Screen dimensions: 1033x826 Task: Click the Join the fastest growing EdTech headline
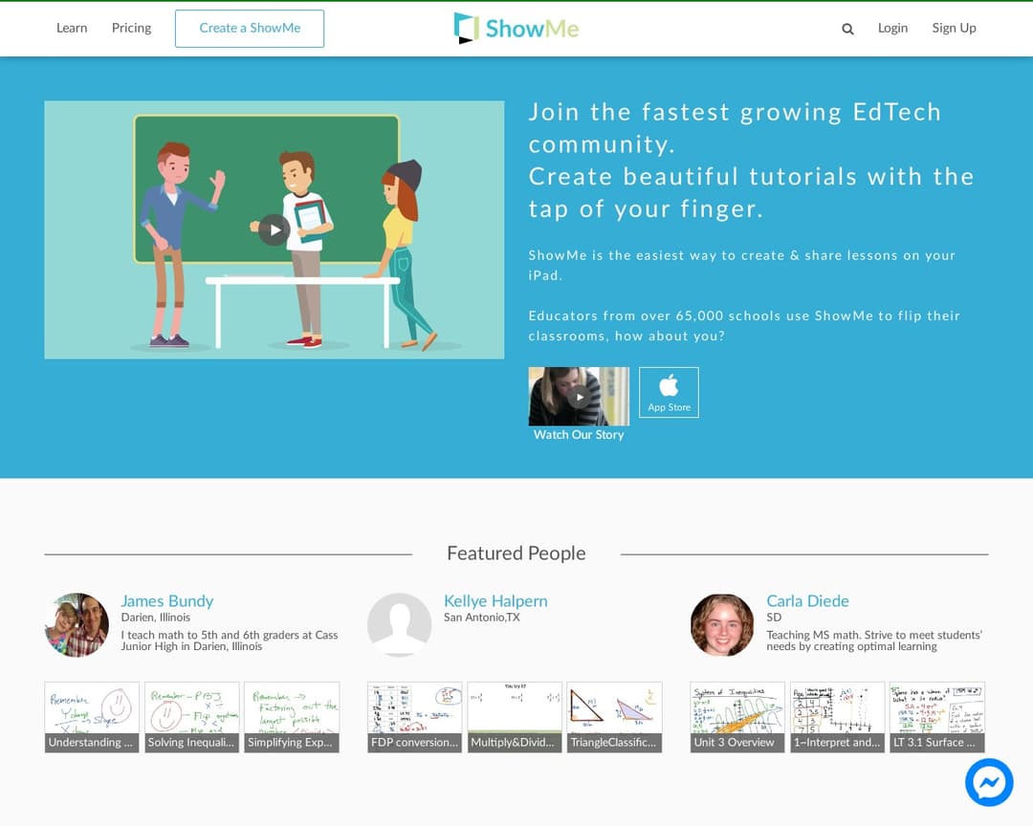736,128
